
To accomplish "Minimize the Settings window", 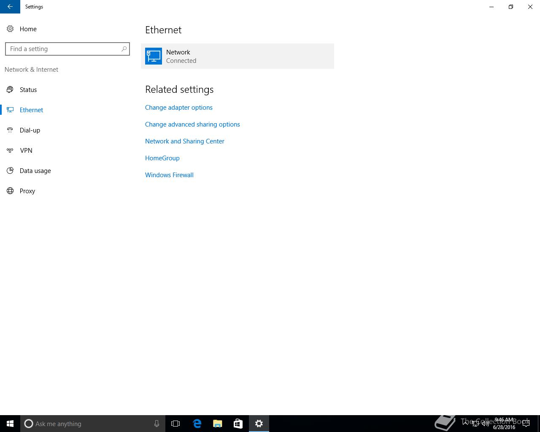I will click(491, 7).
